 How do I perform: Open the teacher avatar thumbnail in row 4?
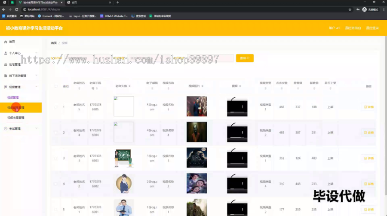(x=124, y=183)
